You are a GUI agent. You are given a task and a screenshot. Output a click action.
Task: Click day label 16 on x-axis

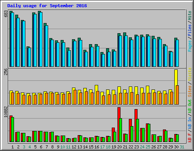[97, 147]
